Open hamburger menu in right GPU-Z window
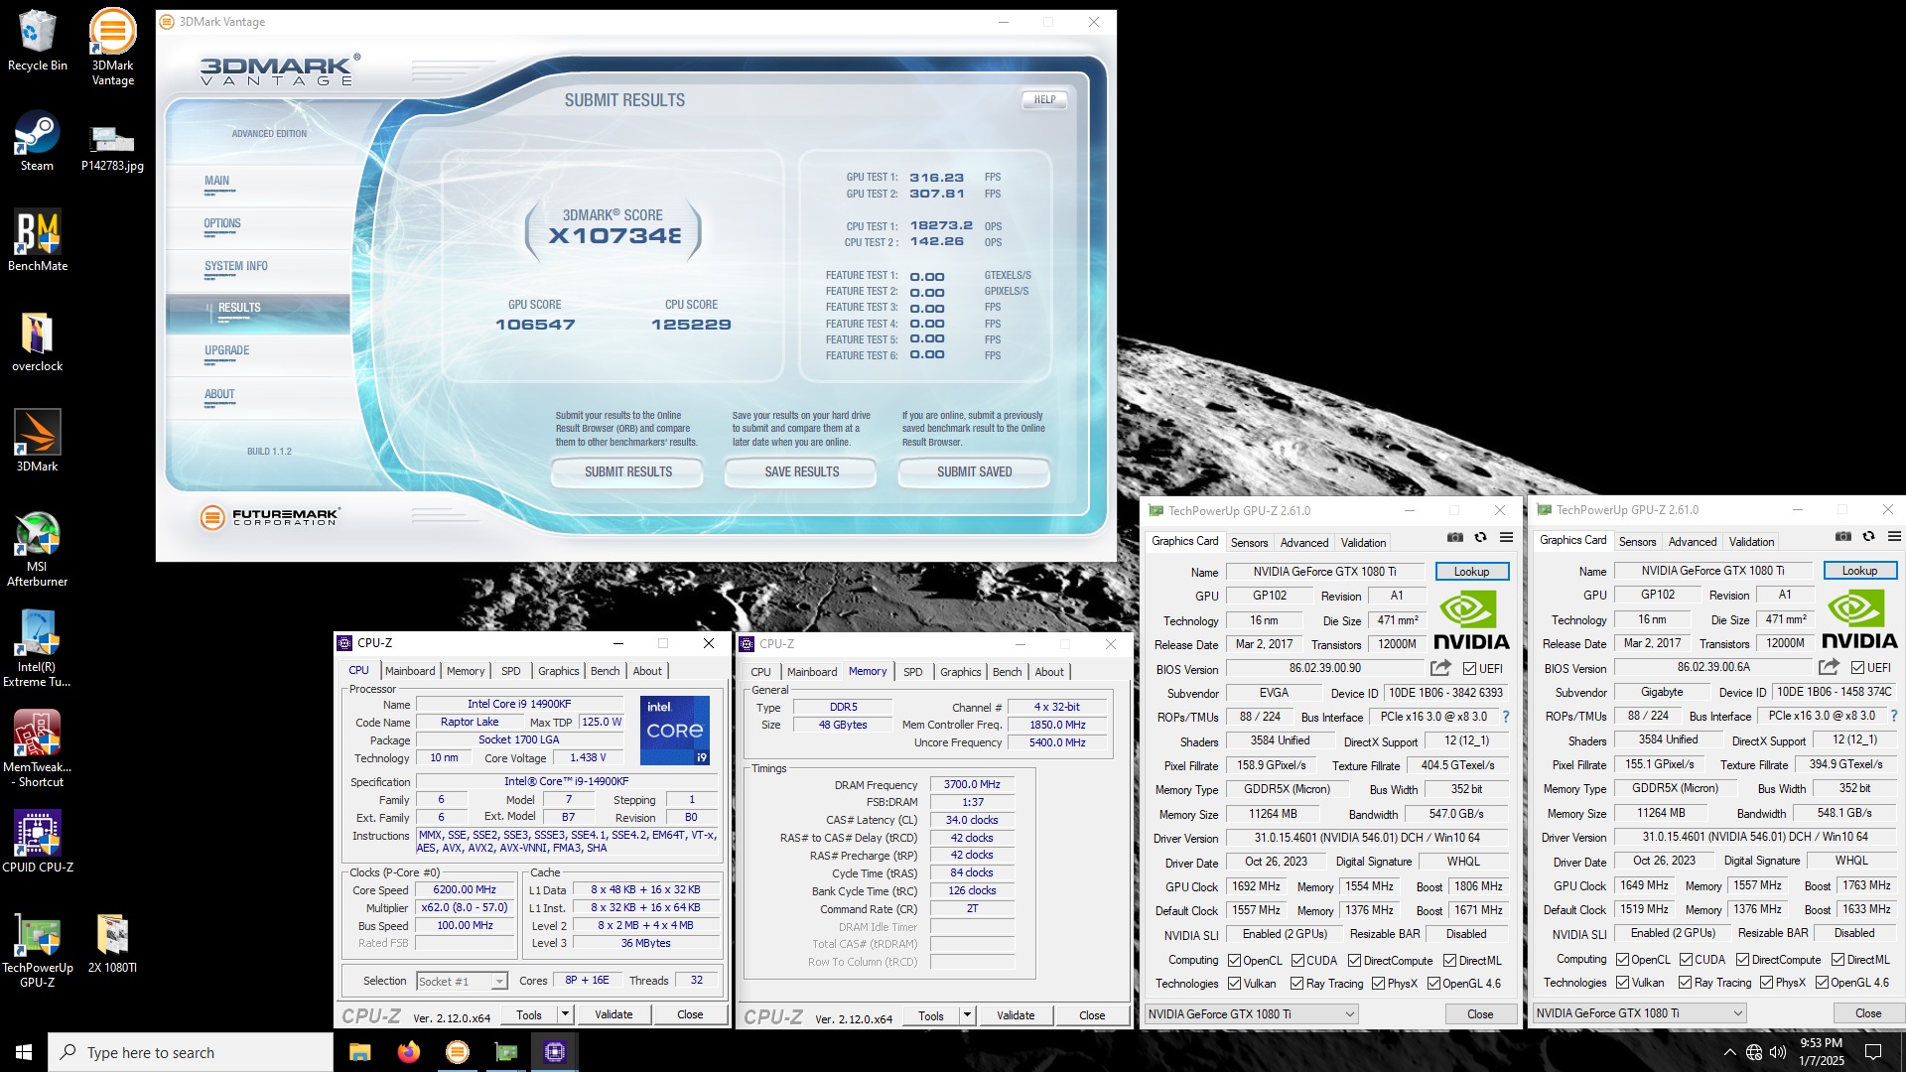This screenshot has height=1072, width=1906. click(1894, 536)
